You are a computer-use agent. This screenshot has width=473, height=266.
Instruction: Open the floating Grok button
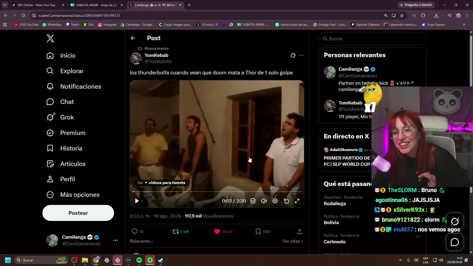455,221
